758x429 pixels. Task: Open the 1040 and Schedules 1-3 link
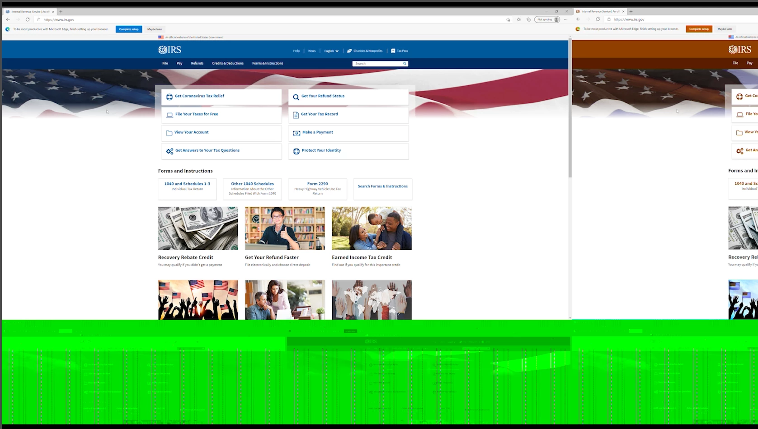click(x=187, y=184)
